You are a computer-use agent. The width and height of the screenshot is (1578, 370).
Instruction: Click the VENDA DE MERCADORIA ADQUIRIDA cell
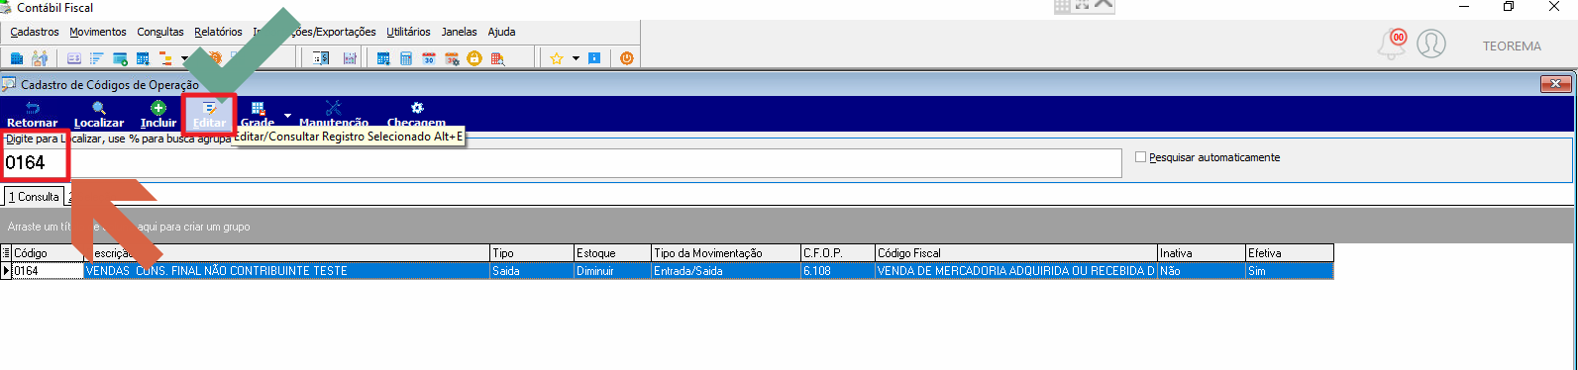pyautogui.click(x=1015, y=271)
